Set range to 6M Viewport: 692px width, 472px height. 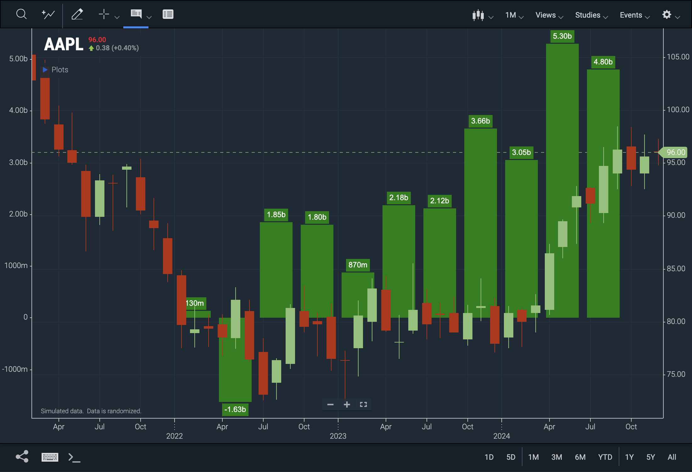580,457
